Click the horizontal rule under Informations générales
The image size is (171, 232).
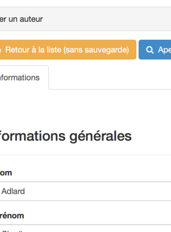coord(85,155)
